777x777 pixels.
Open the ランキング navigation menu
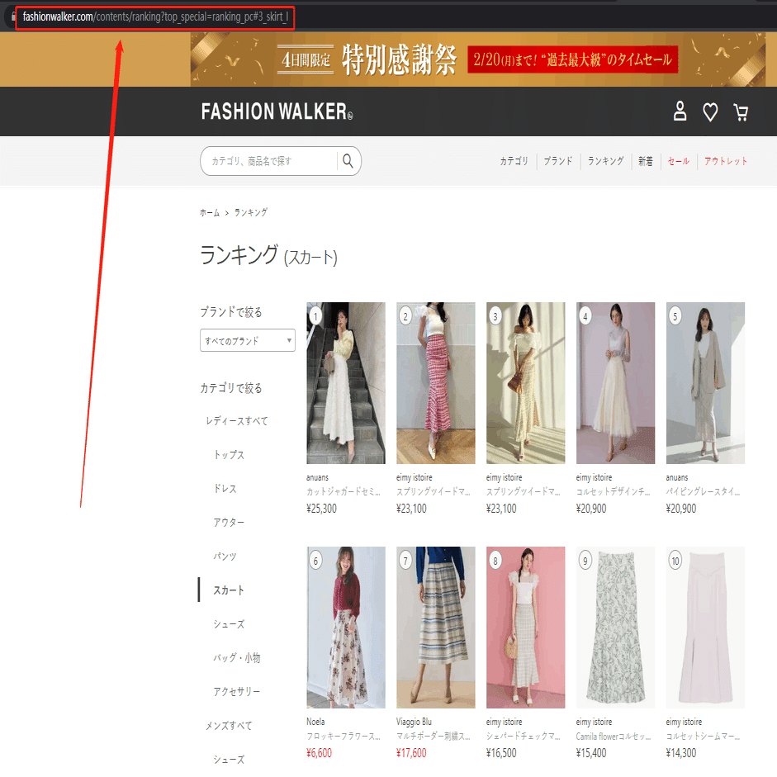[x=605, y=161]
